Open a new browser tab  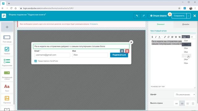[9, 3]
